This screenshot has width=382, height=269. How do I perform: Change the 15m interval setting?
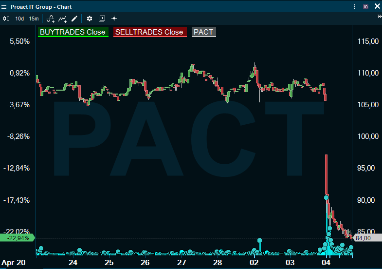pos(34,19)
